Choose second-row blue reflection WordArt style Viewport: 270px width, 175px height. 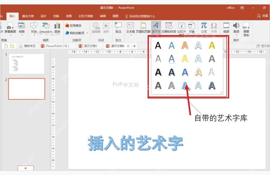(171, 59)
